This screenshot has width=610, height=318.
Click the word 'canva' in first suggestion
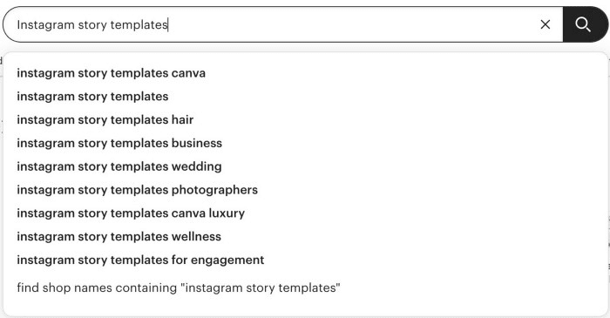point(188,73)
